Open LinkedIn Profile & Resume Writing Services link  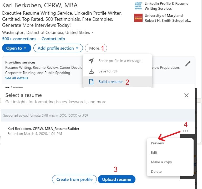(166, 6)
